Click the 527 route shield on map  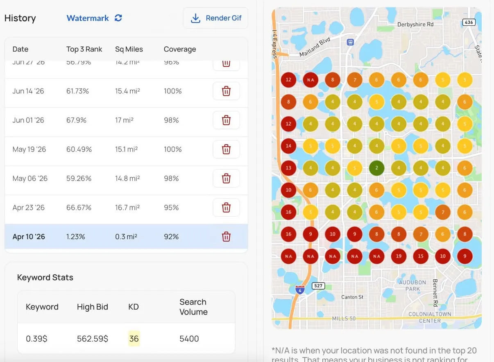[x=318, y=285]
